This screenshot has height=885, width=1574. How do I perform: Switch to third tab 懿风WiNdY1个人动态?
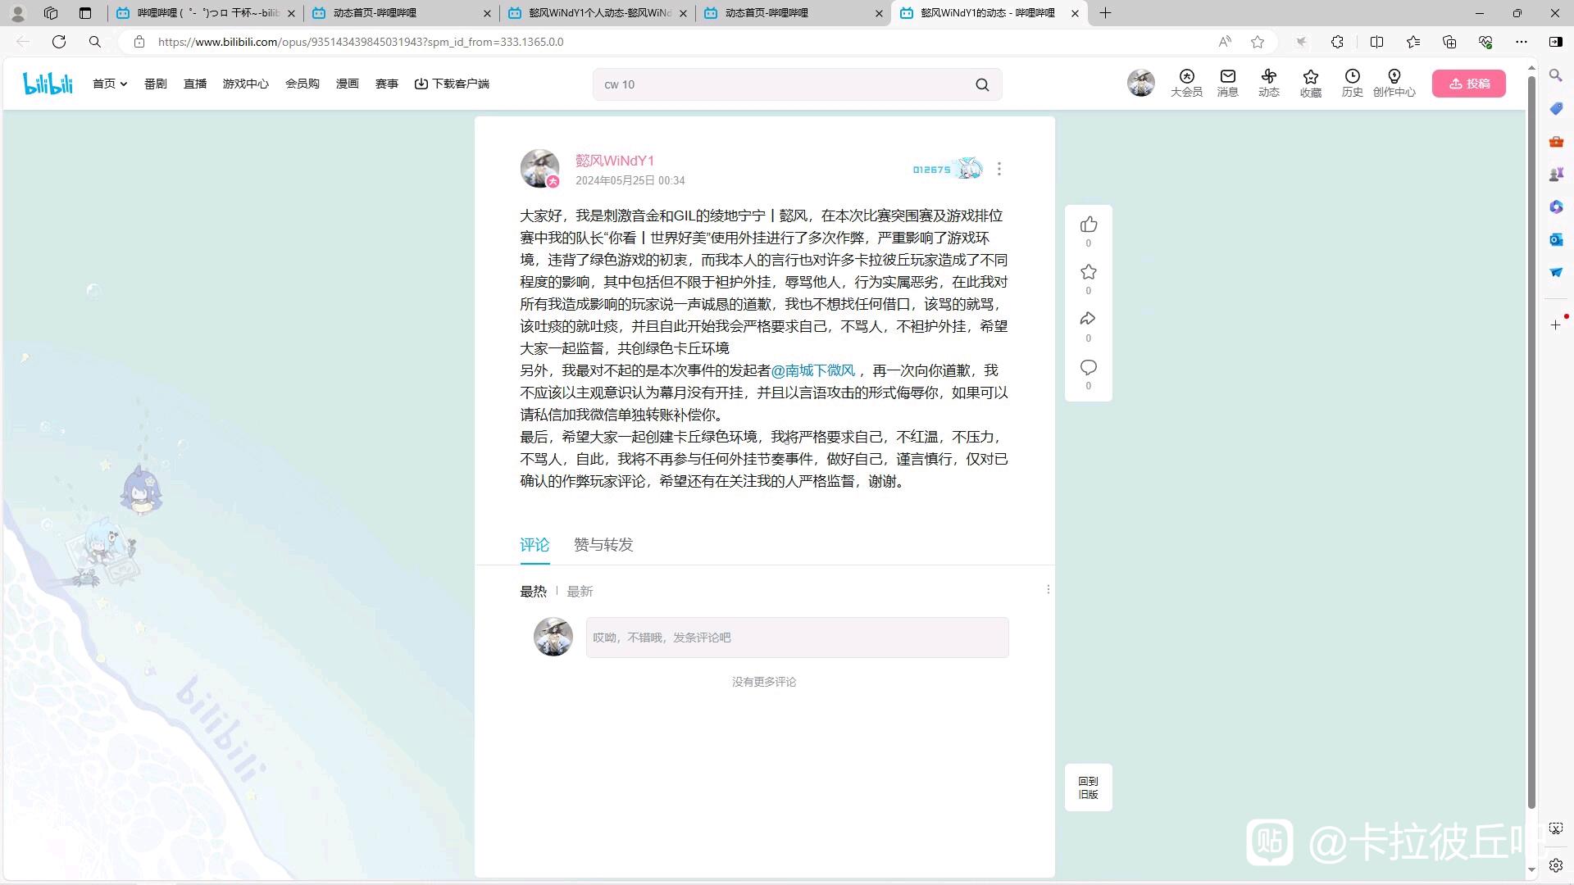click(598, 13)
